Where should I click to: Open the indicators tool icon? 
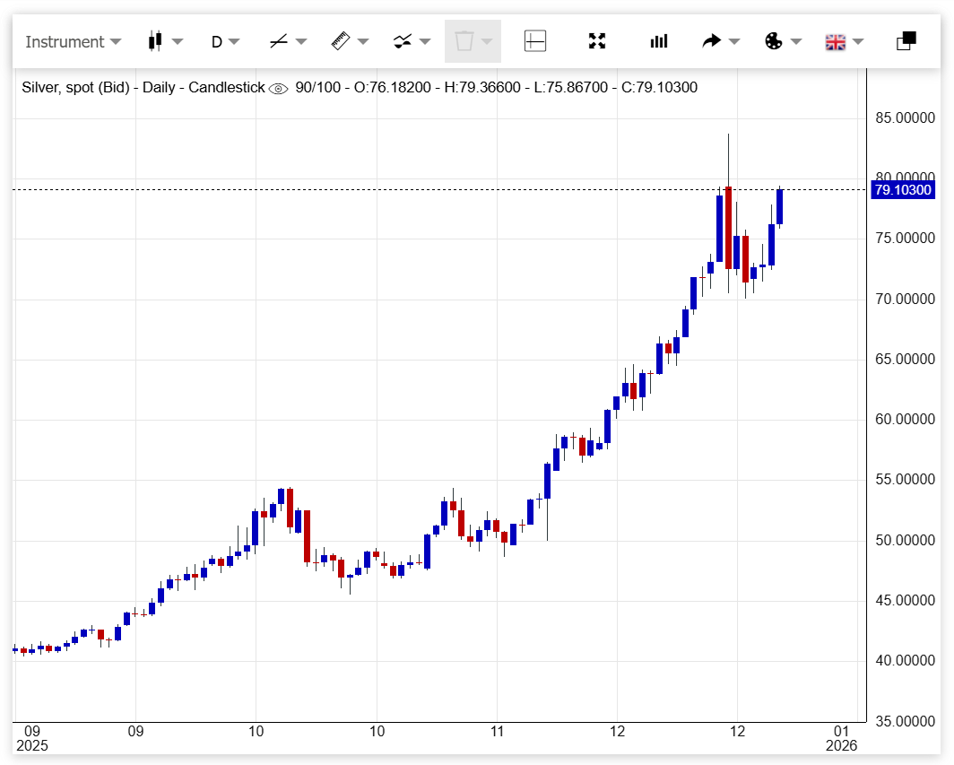403,41
